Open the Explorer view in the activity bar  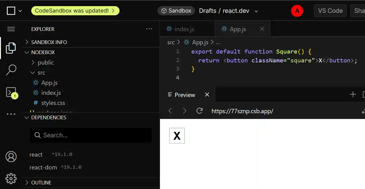pos(11,48)
